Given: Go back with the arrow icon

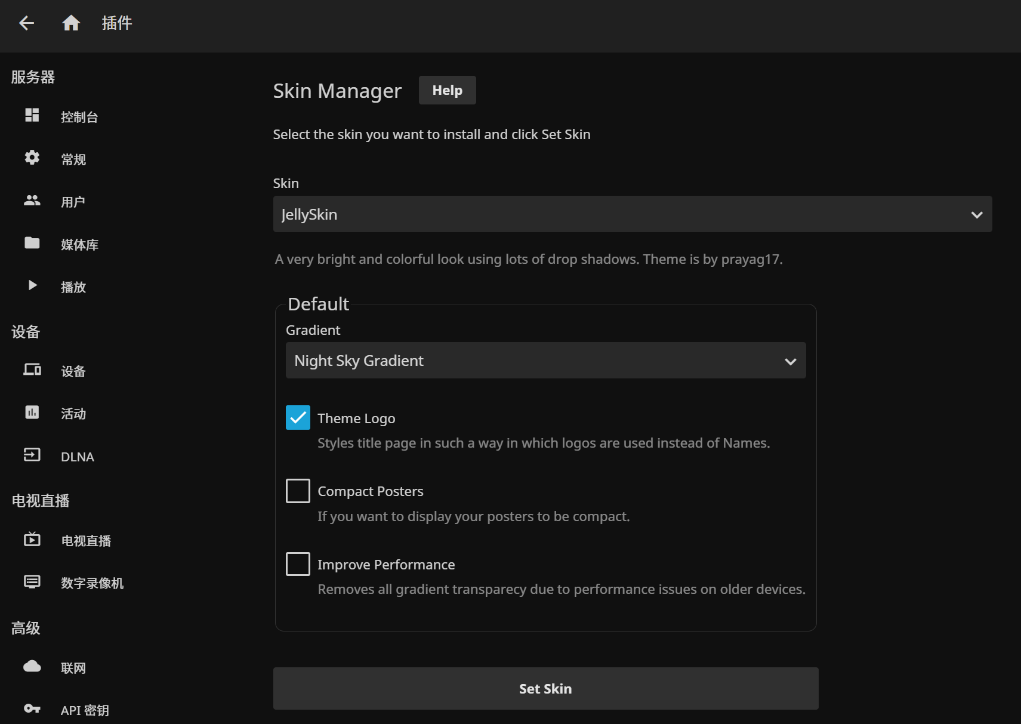Looking at the screenshot, I should click(x=26, y=23).
